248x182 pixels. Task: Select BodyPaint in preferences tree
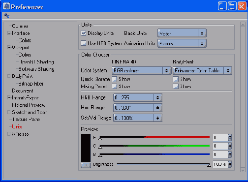tap(22, 76)
